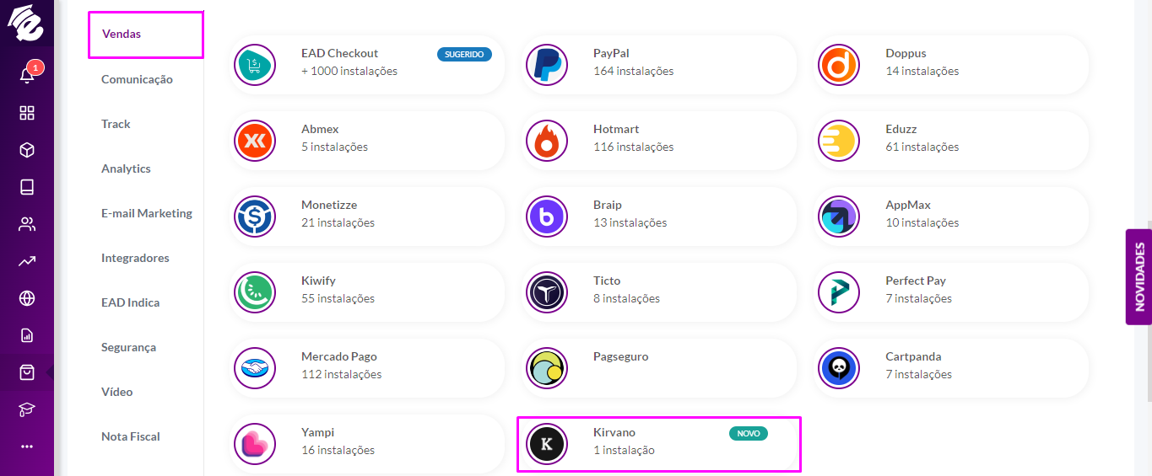
Task: Open the Kirvano integration card
Action: pos(658,444)
